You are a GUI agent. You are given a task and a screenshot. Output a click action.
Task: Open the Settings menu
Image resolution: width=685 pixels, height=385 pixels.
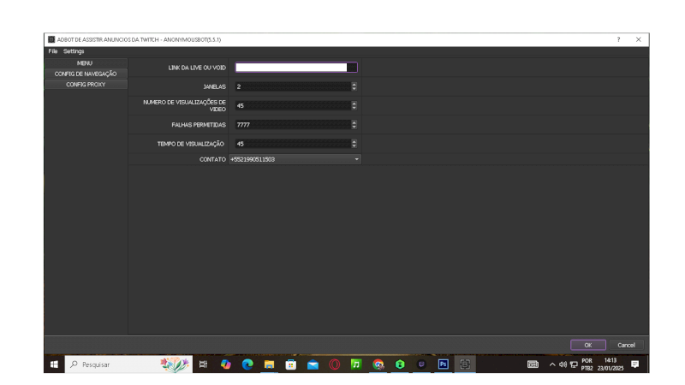click(74, 51)
